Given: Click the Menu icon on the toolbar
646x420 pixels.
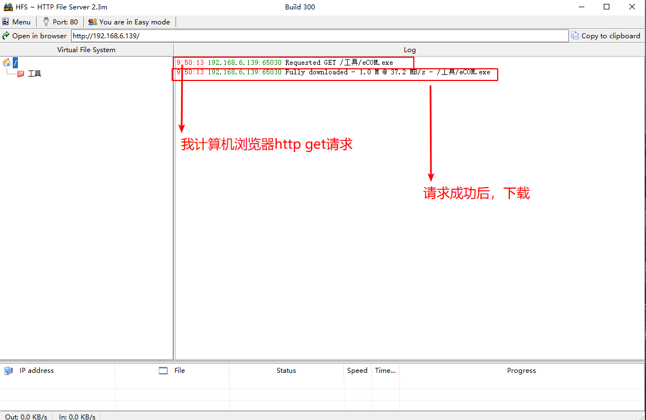Looking at the screenshot, I should tap(6, 22).
